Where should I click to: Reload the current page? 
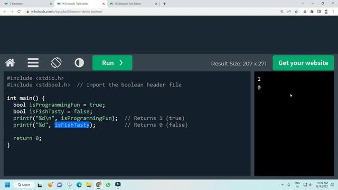click(x=19, y=12)
